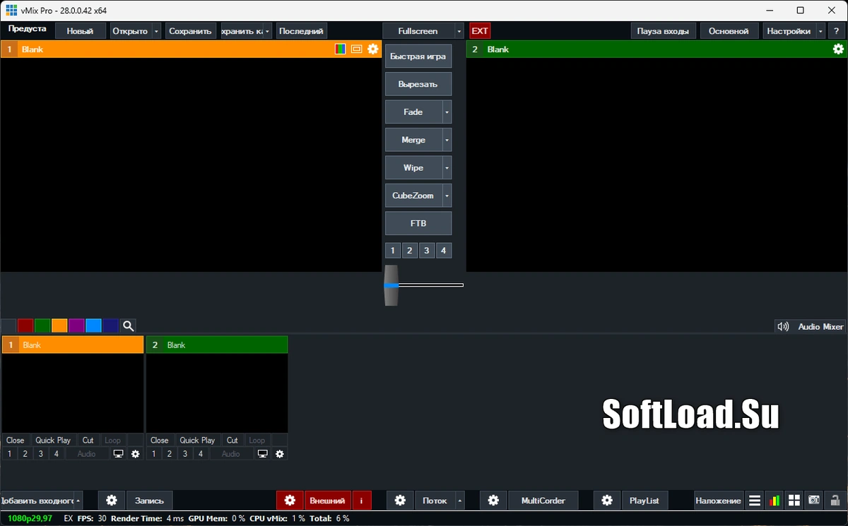Screen dimensions: 848x526
Task: Click red 'i' info button next to Внешний
Action: tap(361, 501)
